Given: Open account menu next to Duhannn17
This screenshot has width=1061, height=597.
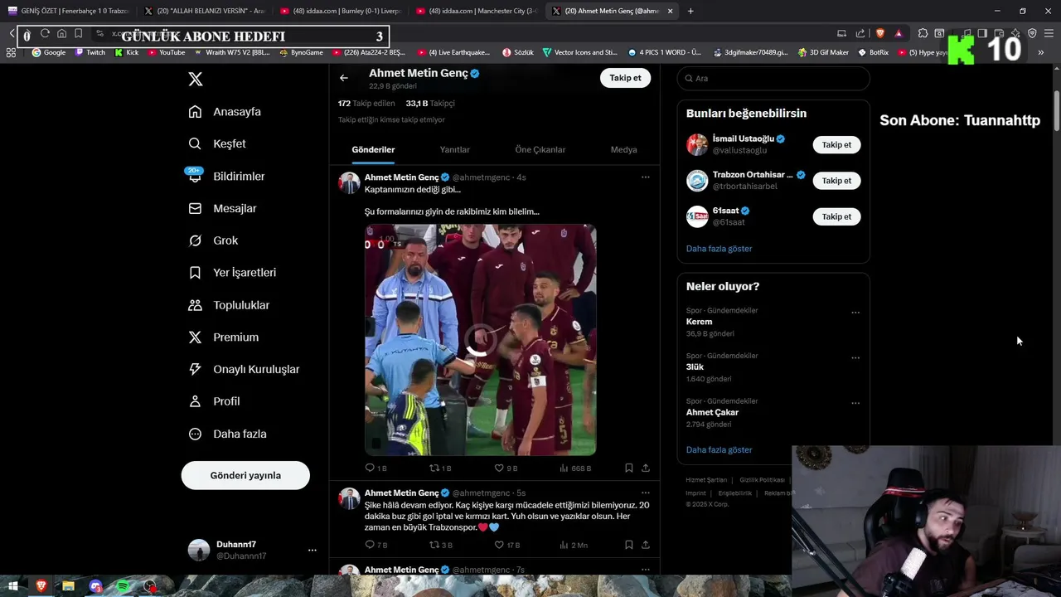Looking at the screenshot, I should [312, 550].
